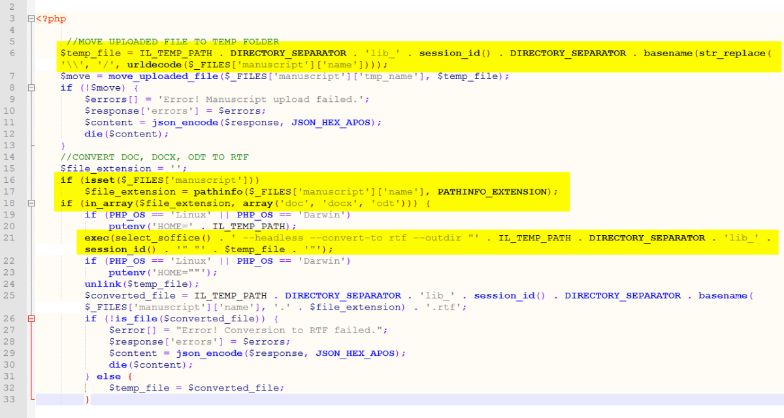Click the exec function name on line 21
Image resolution: width=784 pixels, height=418 pixels.
tap(96, 238)
